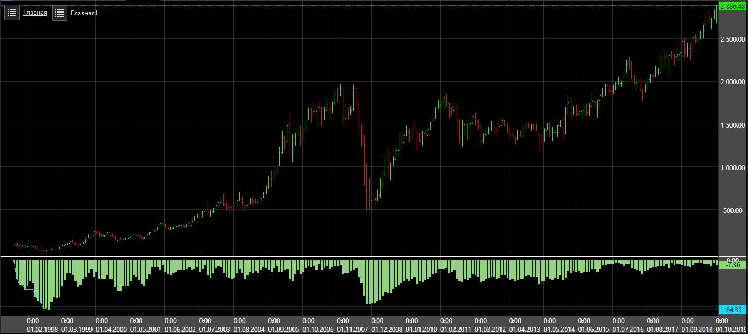Click the 2 500.00 price axis label
The height and width of the screenshot is (334, 748).
[733, 39]
